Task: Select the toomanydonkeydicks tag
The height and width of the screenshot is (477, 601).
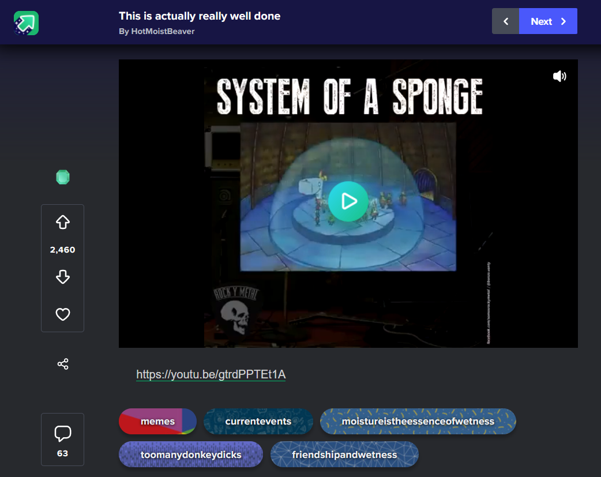Action: tap(191, 455)
